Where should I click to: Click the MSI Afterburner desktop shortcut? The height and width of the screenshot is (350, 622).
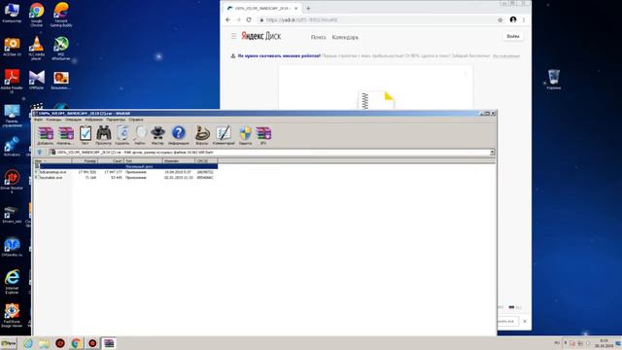pos(61,48)
